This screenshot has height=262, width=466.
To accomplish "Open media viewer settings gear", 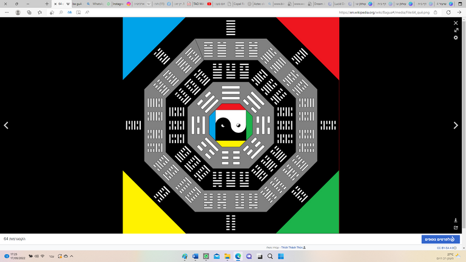I will (456, 38).
